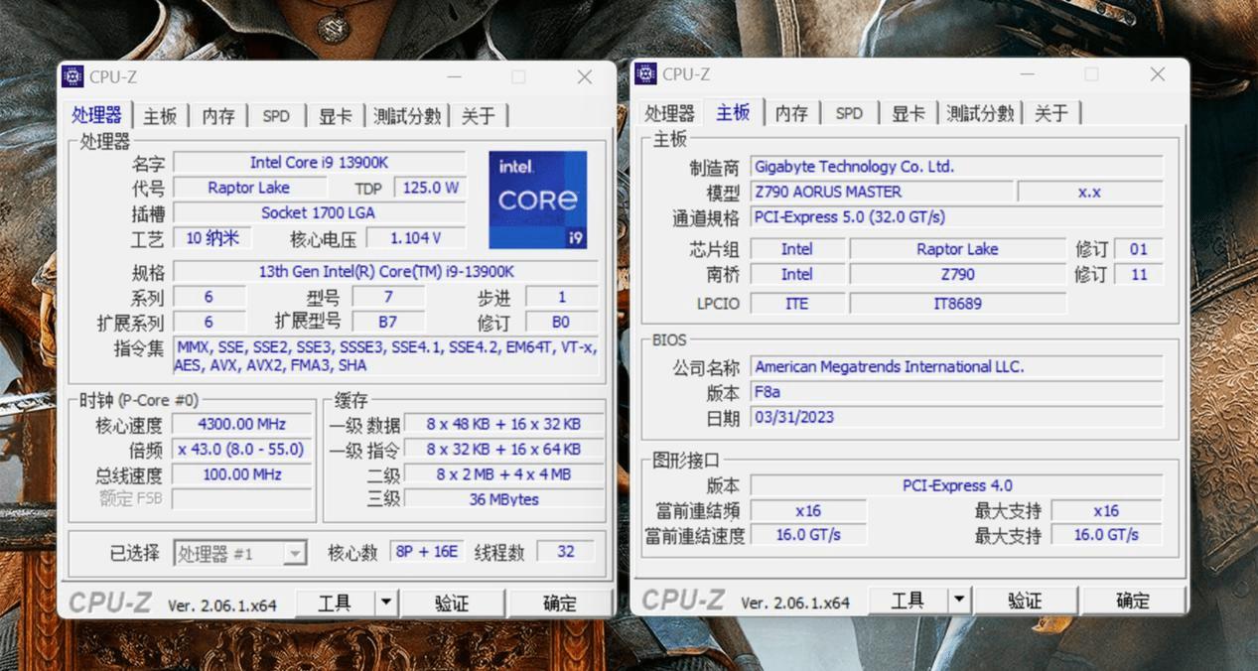The height and width of the screenshot is (671, 1258).
Task: Expand 工具 dropdown arrow in left window
Action: pyautogui.click(x=386, y=603)
